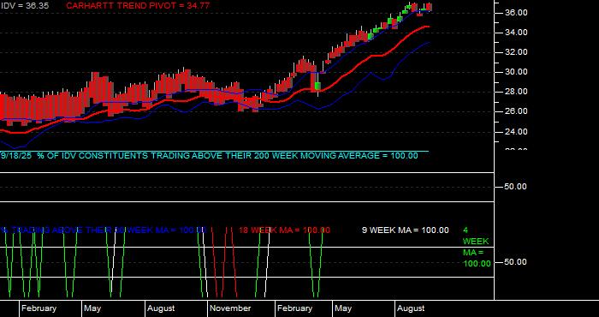Click the 18 WEEK MA = 100.00 label
Viewport: 599px width, 317px height.
pos(285,230)
